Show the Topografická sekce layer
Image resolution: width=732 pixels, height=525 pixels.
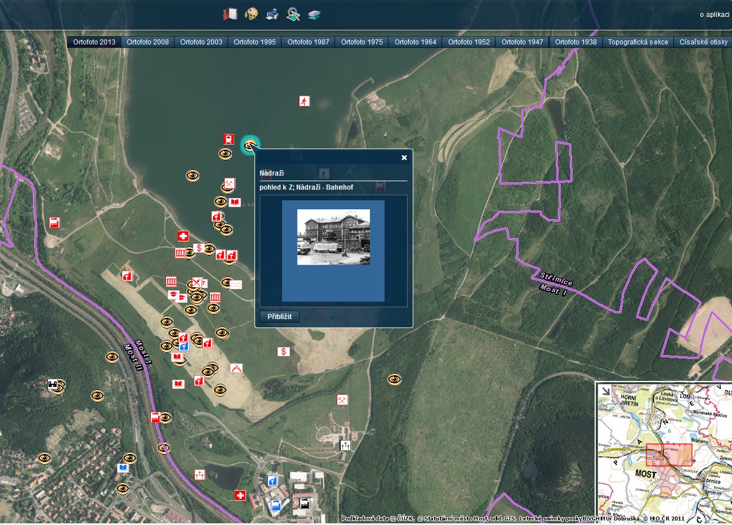[x=638, y=42]
